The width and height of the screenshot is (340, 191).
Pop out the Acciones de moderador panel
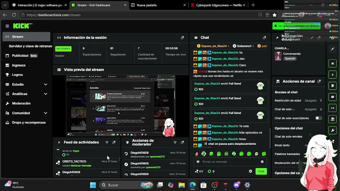182,142
